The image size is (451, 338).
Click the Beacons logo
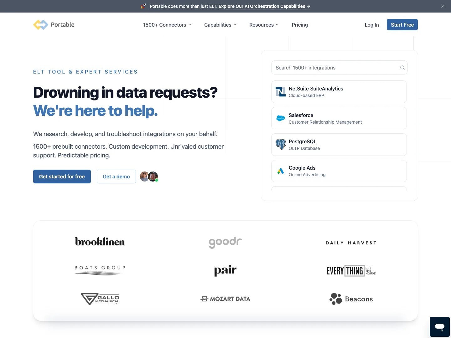pos(351,299)
